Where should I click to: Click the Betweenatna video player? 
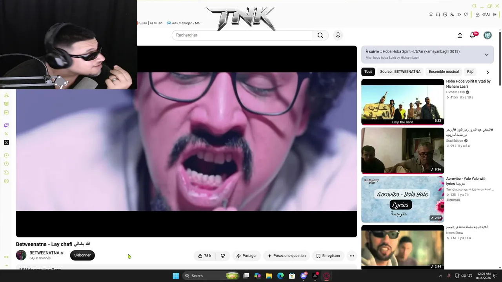186,141
